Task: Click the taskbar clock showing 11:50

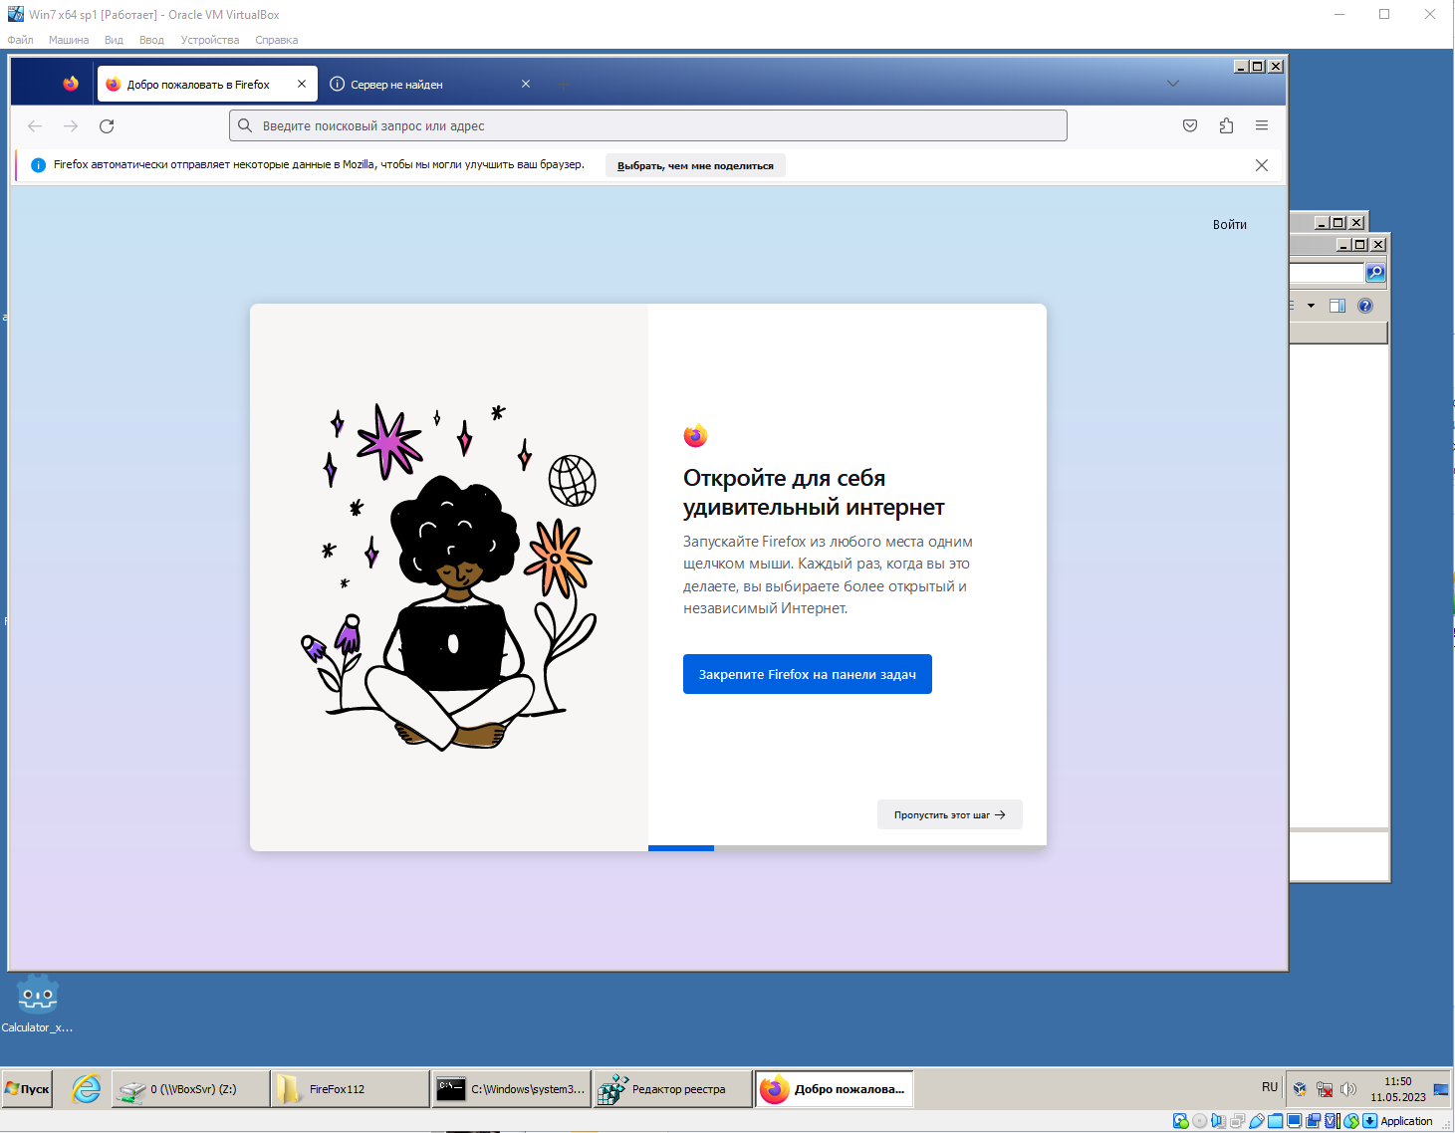Action: 1398,1089
